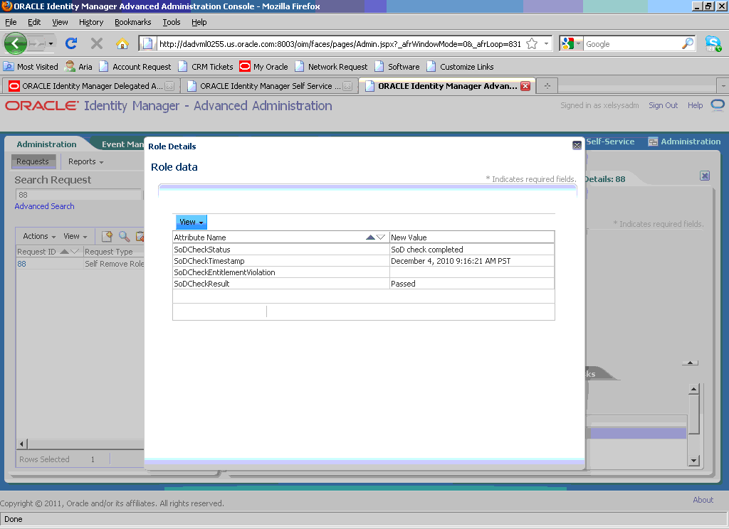Open Advanced Search
This screenshot has height=529, width=729.
coord(44,205)
